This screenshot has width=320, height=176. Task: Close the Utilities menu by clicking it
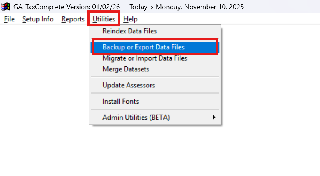pos(104,19)
